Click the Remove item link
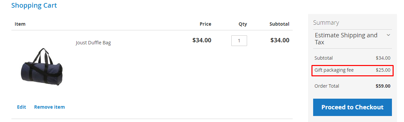This screenshot has width=404, height=122. point(50,107)
